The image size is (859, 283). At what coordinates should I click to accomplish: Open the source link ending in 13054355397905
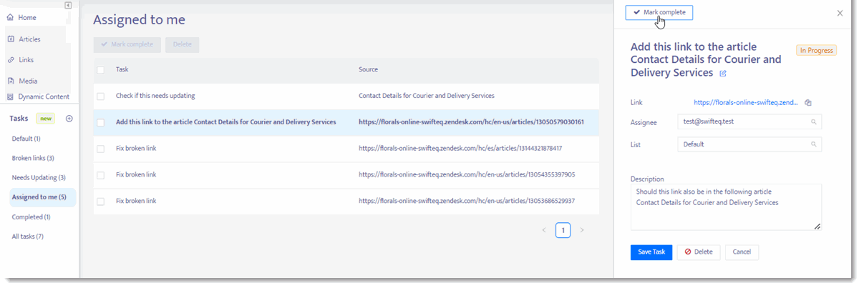(467, 175)
